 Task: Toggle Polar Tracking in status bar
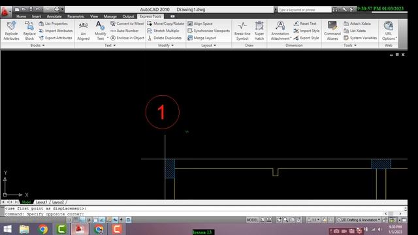click(89, 220)
